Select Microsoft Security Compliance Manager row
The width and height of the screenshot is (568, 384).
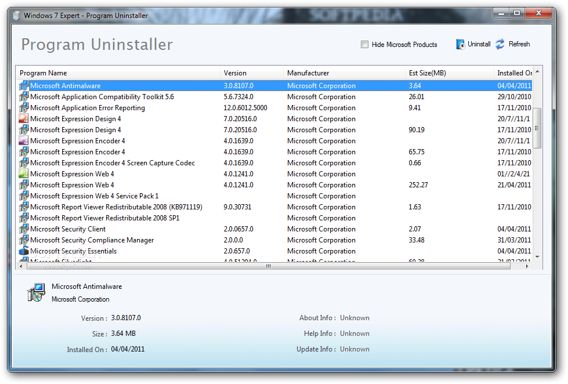(275, 240)
